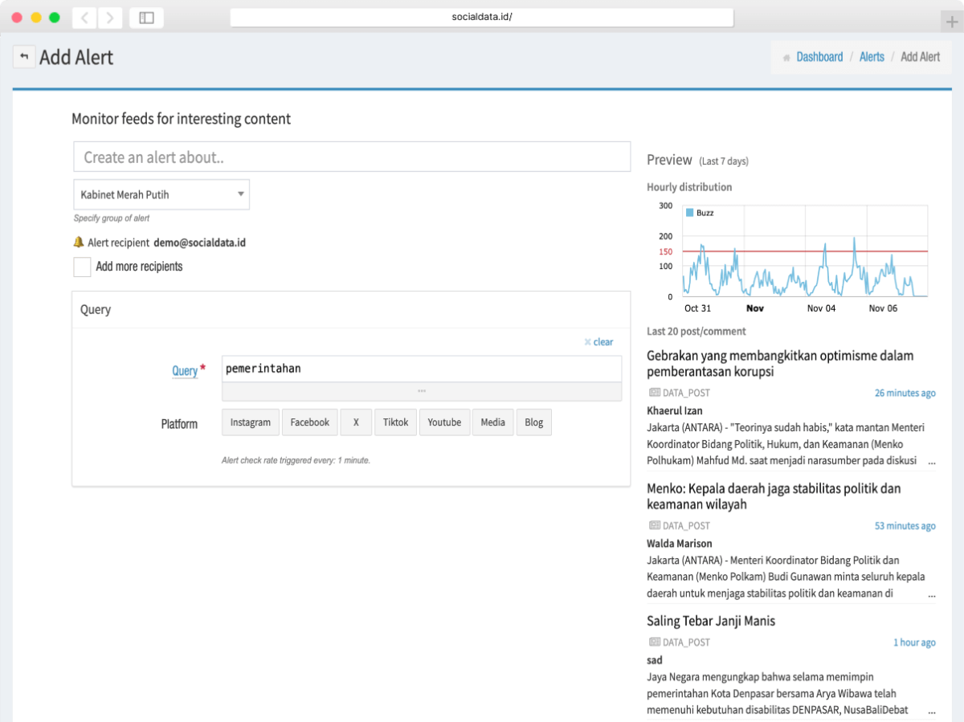964x722 pixels.
Task: Click the browser forward navigation arrow
Action: point(110,18)
